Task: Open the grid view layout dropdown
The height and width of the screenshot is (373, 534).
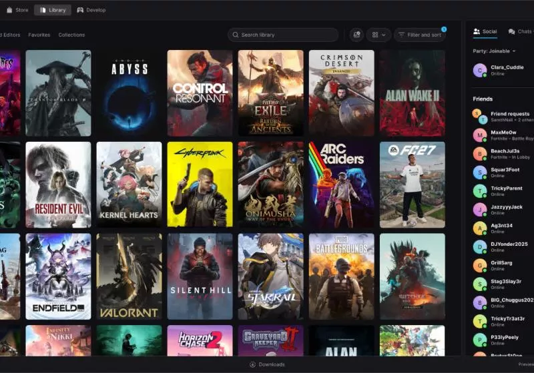Action: [378, 35]
